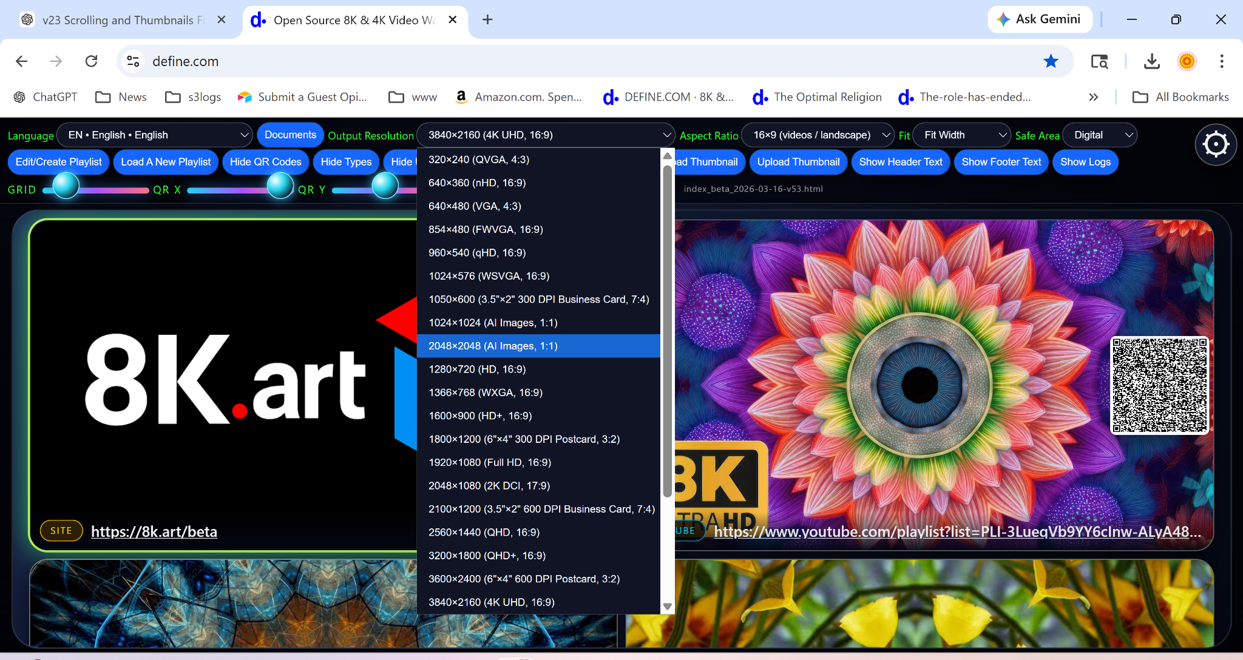This screenshot has height=660, width=1243.
Task: Open the Safe Area Digital dropdown
Action: click(x=1100, y=135)
